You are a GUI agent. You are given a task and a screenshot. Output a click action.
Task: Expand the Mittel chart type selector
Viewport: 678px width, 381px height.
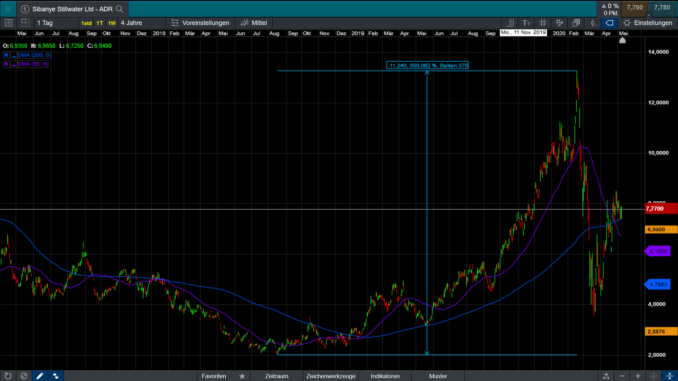[254, 23]
